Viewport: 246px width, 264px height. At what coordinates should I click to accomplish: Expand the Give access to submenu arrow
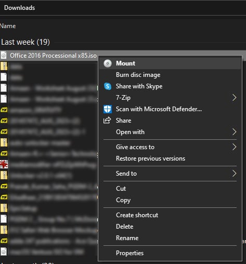point(235,147)
